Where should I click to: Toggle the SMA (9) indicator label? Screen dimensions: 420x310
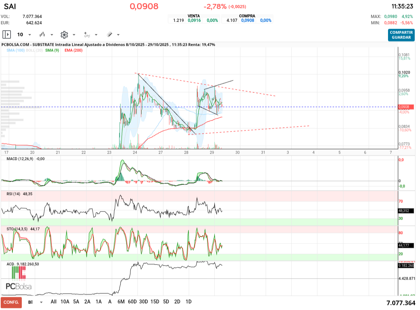tap(52, 51)
